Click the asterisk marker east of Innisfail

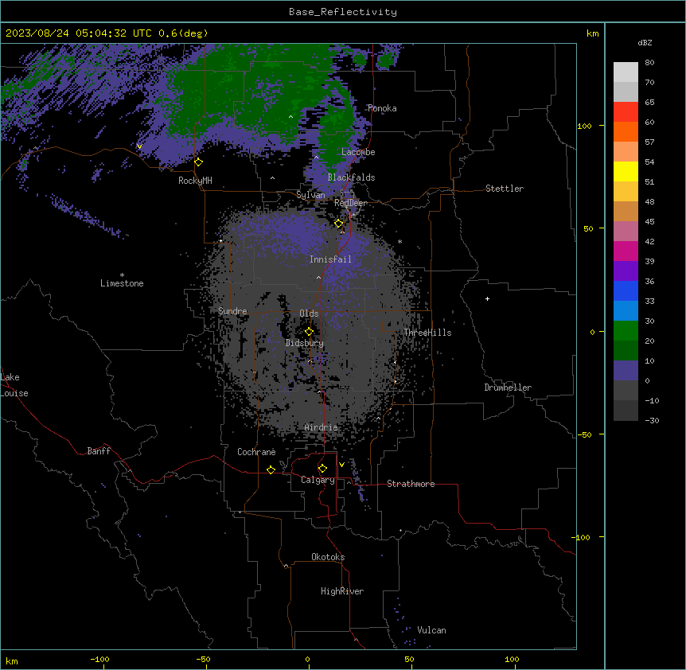[x=400, y=241]
